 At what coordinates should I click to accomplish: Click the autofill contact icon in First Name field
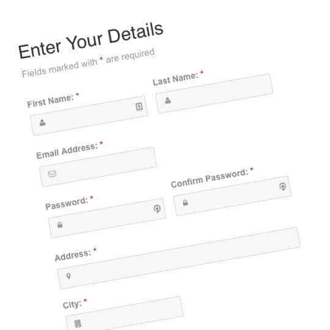pos(139,106)
